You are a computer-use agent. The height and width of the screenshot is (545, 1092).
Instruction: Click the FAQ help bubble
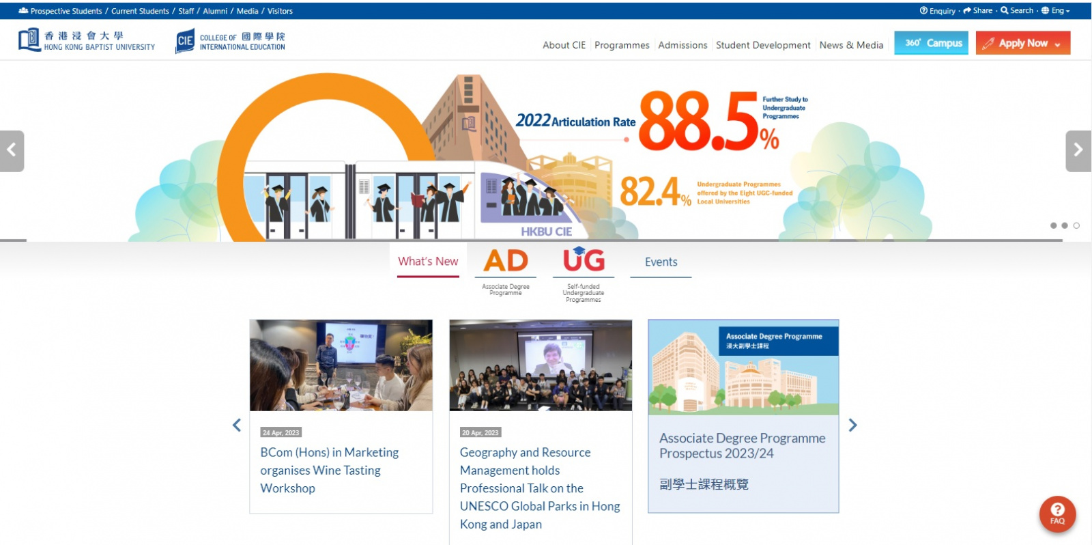click(x=1057, y=514)
